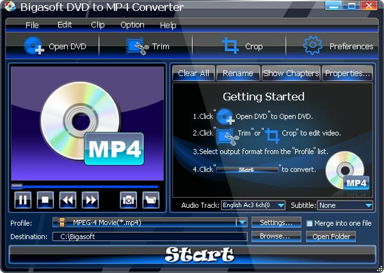Click the mini Start bar in Getting Started step 4
384x273 pixels.
pos(247,169)
